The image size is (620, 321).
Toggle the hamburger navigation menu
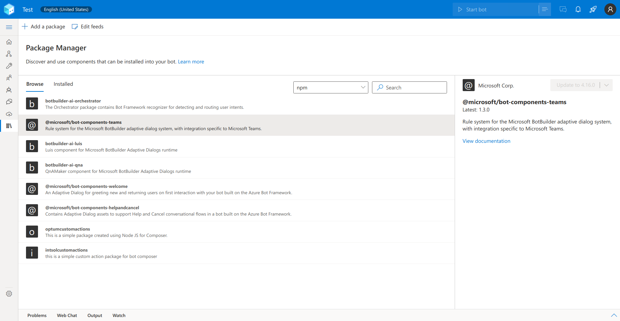pos(9,27)
